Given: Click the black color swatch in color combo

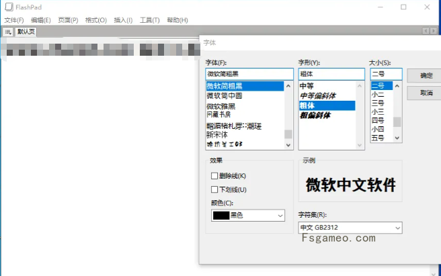Looking at the screenshot, I should [221, 216].
